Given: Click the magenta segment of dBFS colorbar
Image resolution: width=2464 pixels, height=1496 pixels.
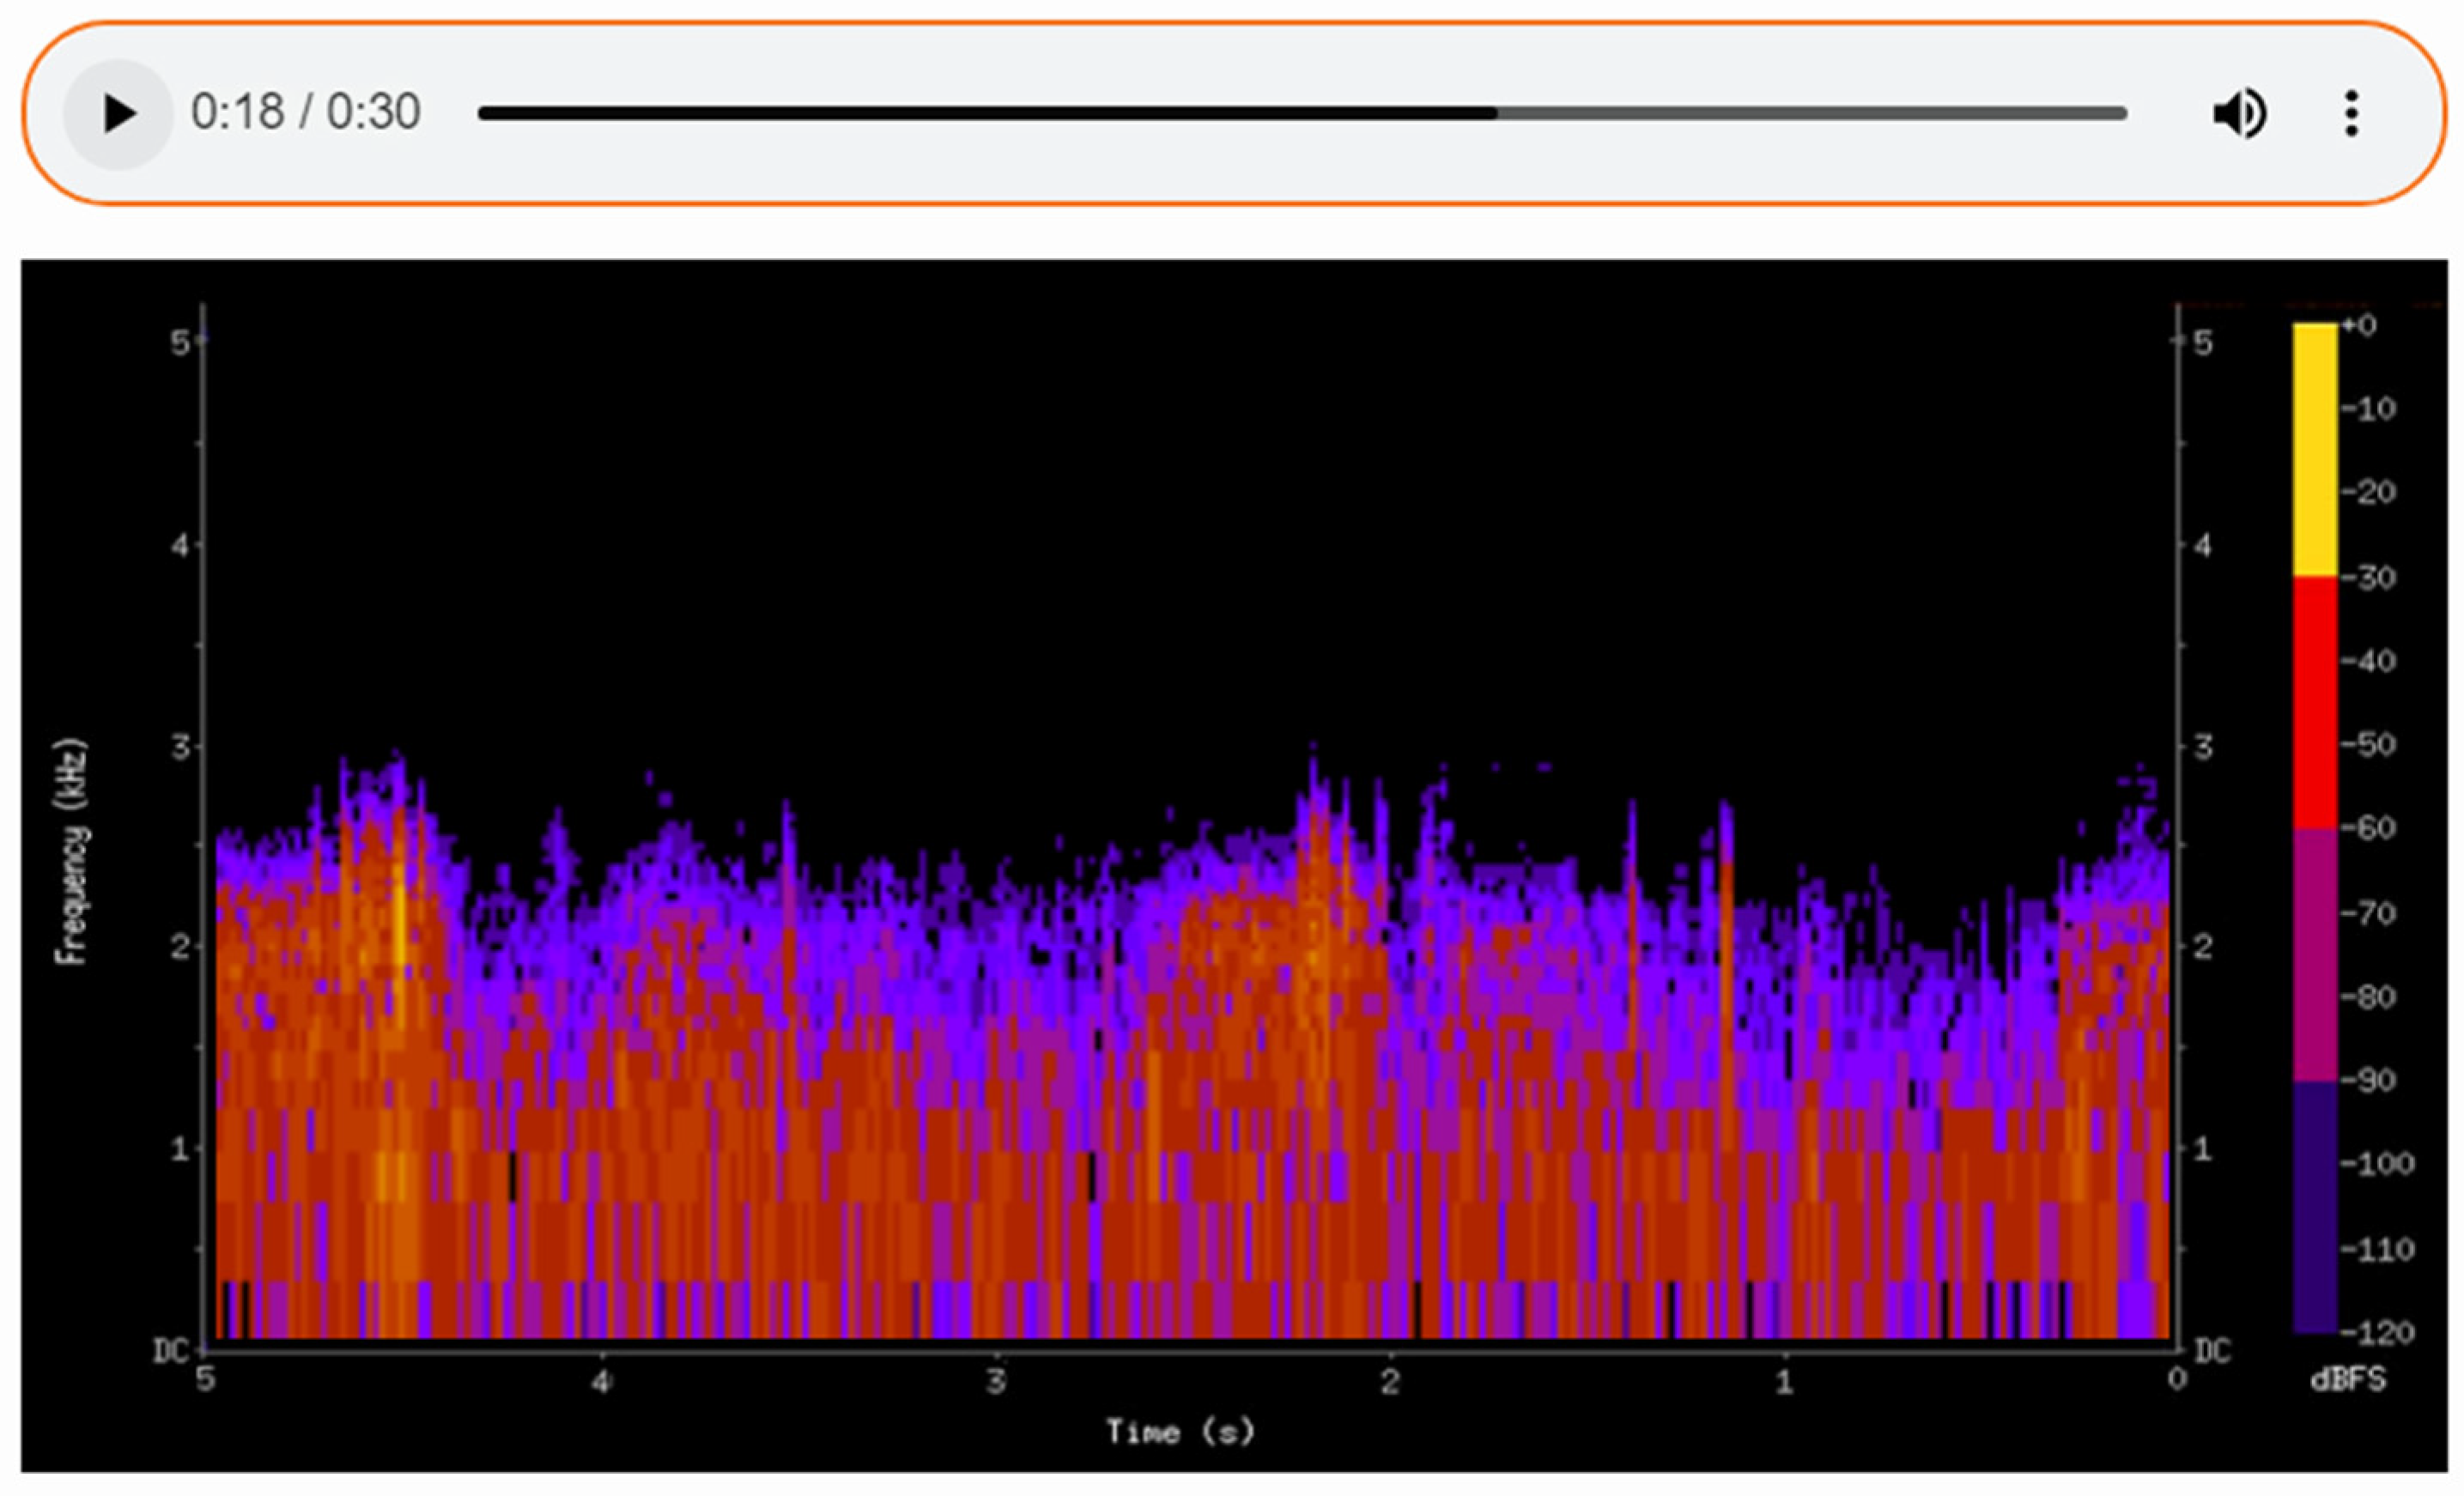Looking at the screenshot, I should click(2314, 955).
